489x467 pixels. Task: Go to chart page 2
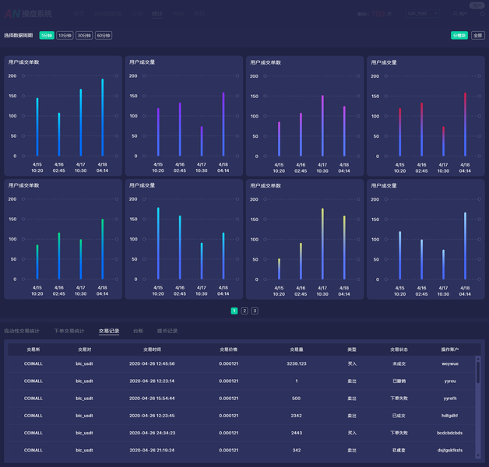[x=244, y=311]
